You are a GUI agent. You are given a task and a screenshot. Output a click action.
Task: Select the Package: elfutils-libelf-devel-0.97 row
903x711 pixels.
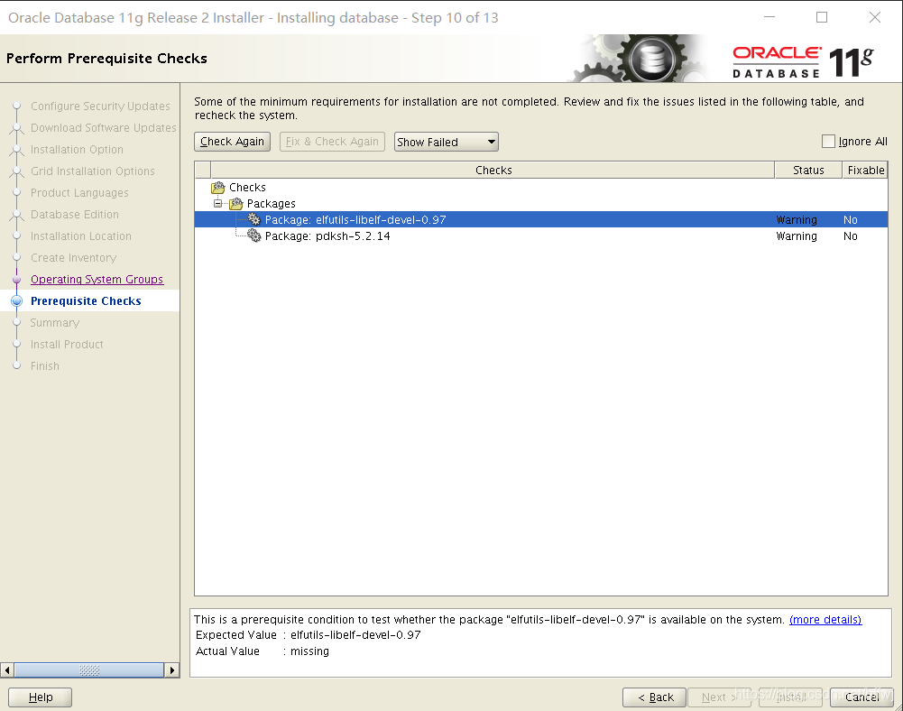540,219
